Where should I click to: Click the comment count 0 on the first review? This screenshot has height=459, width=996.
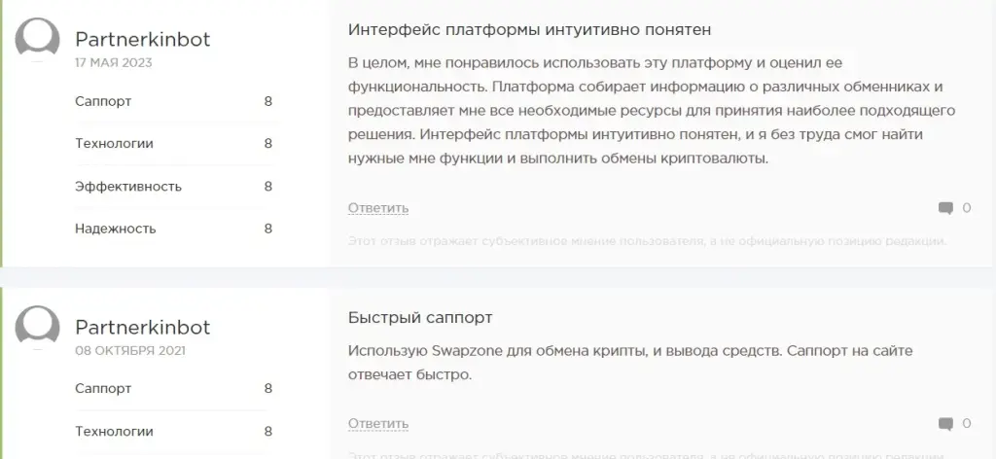[x=966, y=208]
